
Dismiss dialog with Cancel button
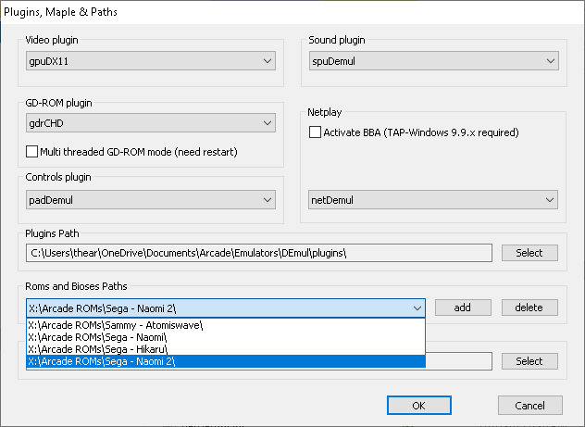coord(530,406)
